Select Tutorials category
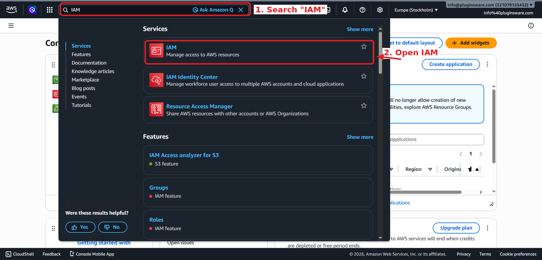Image resolution: width=542 pixels, height=260 pixels. pyautogui.click(x=81, y=105)
